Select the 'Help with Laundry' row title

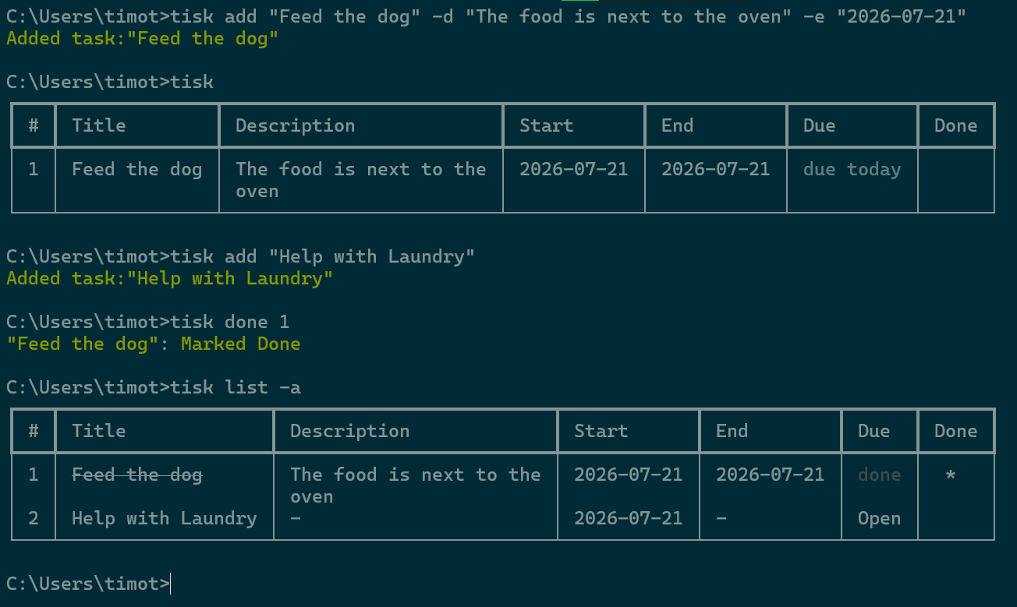pyautogui.click(x=164, y=518)
